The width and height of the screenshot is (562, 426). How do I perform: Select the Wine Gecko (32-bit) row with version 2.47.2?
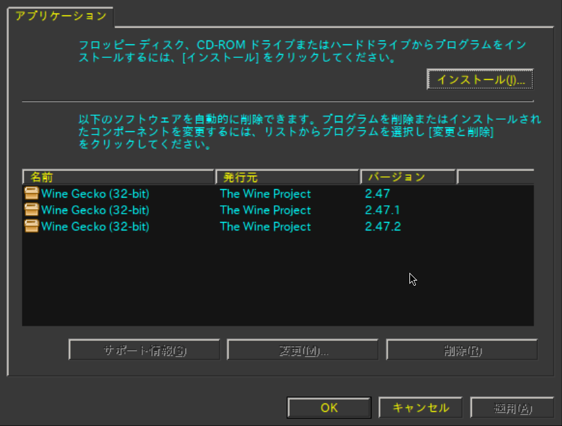point(277,227)
